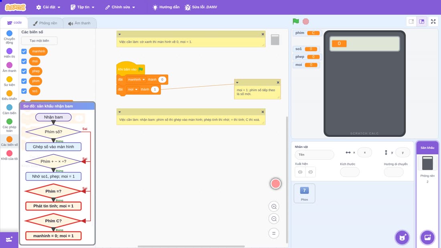Enter full screen stage mode
441x248 pixels.
(x=433, y=21)
